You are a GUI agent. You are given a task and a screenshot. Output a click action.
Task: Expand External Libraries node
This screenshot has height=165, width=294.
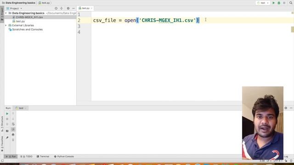(x=6, y=25)
